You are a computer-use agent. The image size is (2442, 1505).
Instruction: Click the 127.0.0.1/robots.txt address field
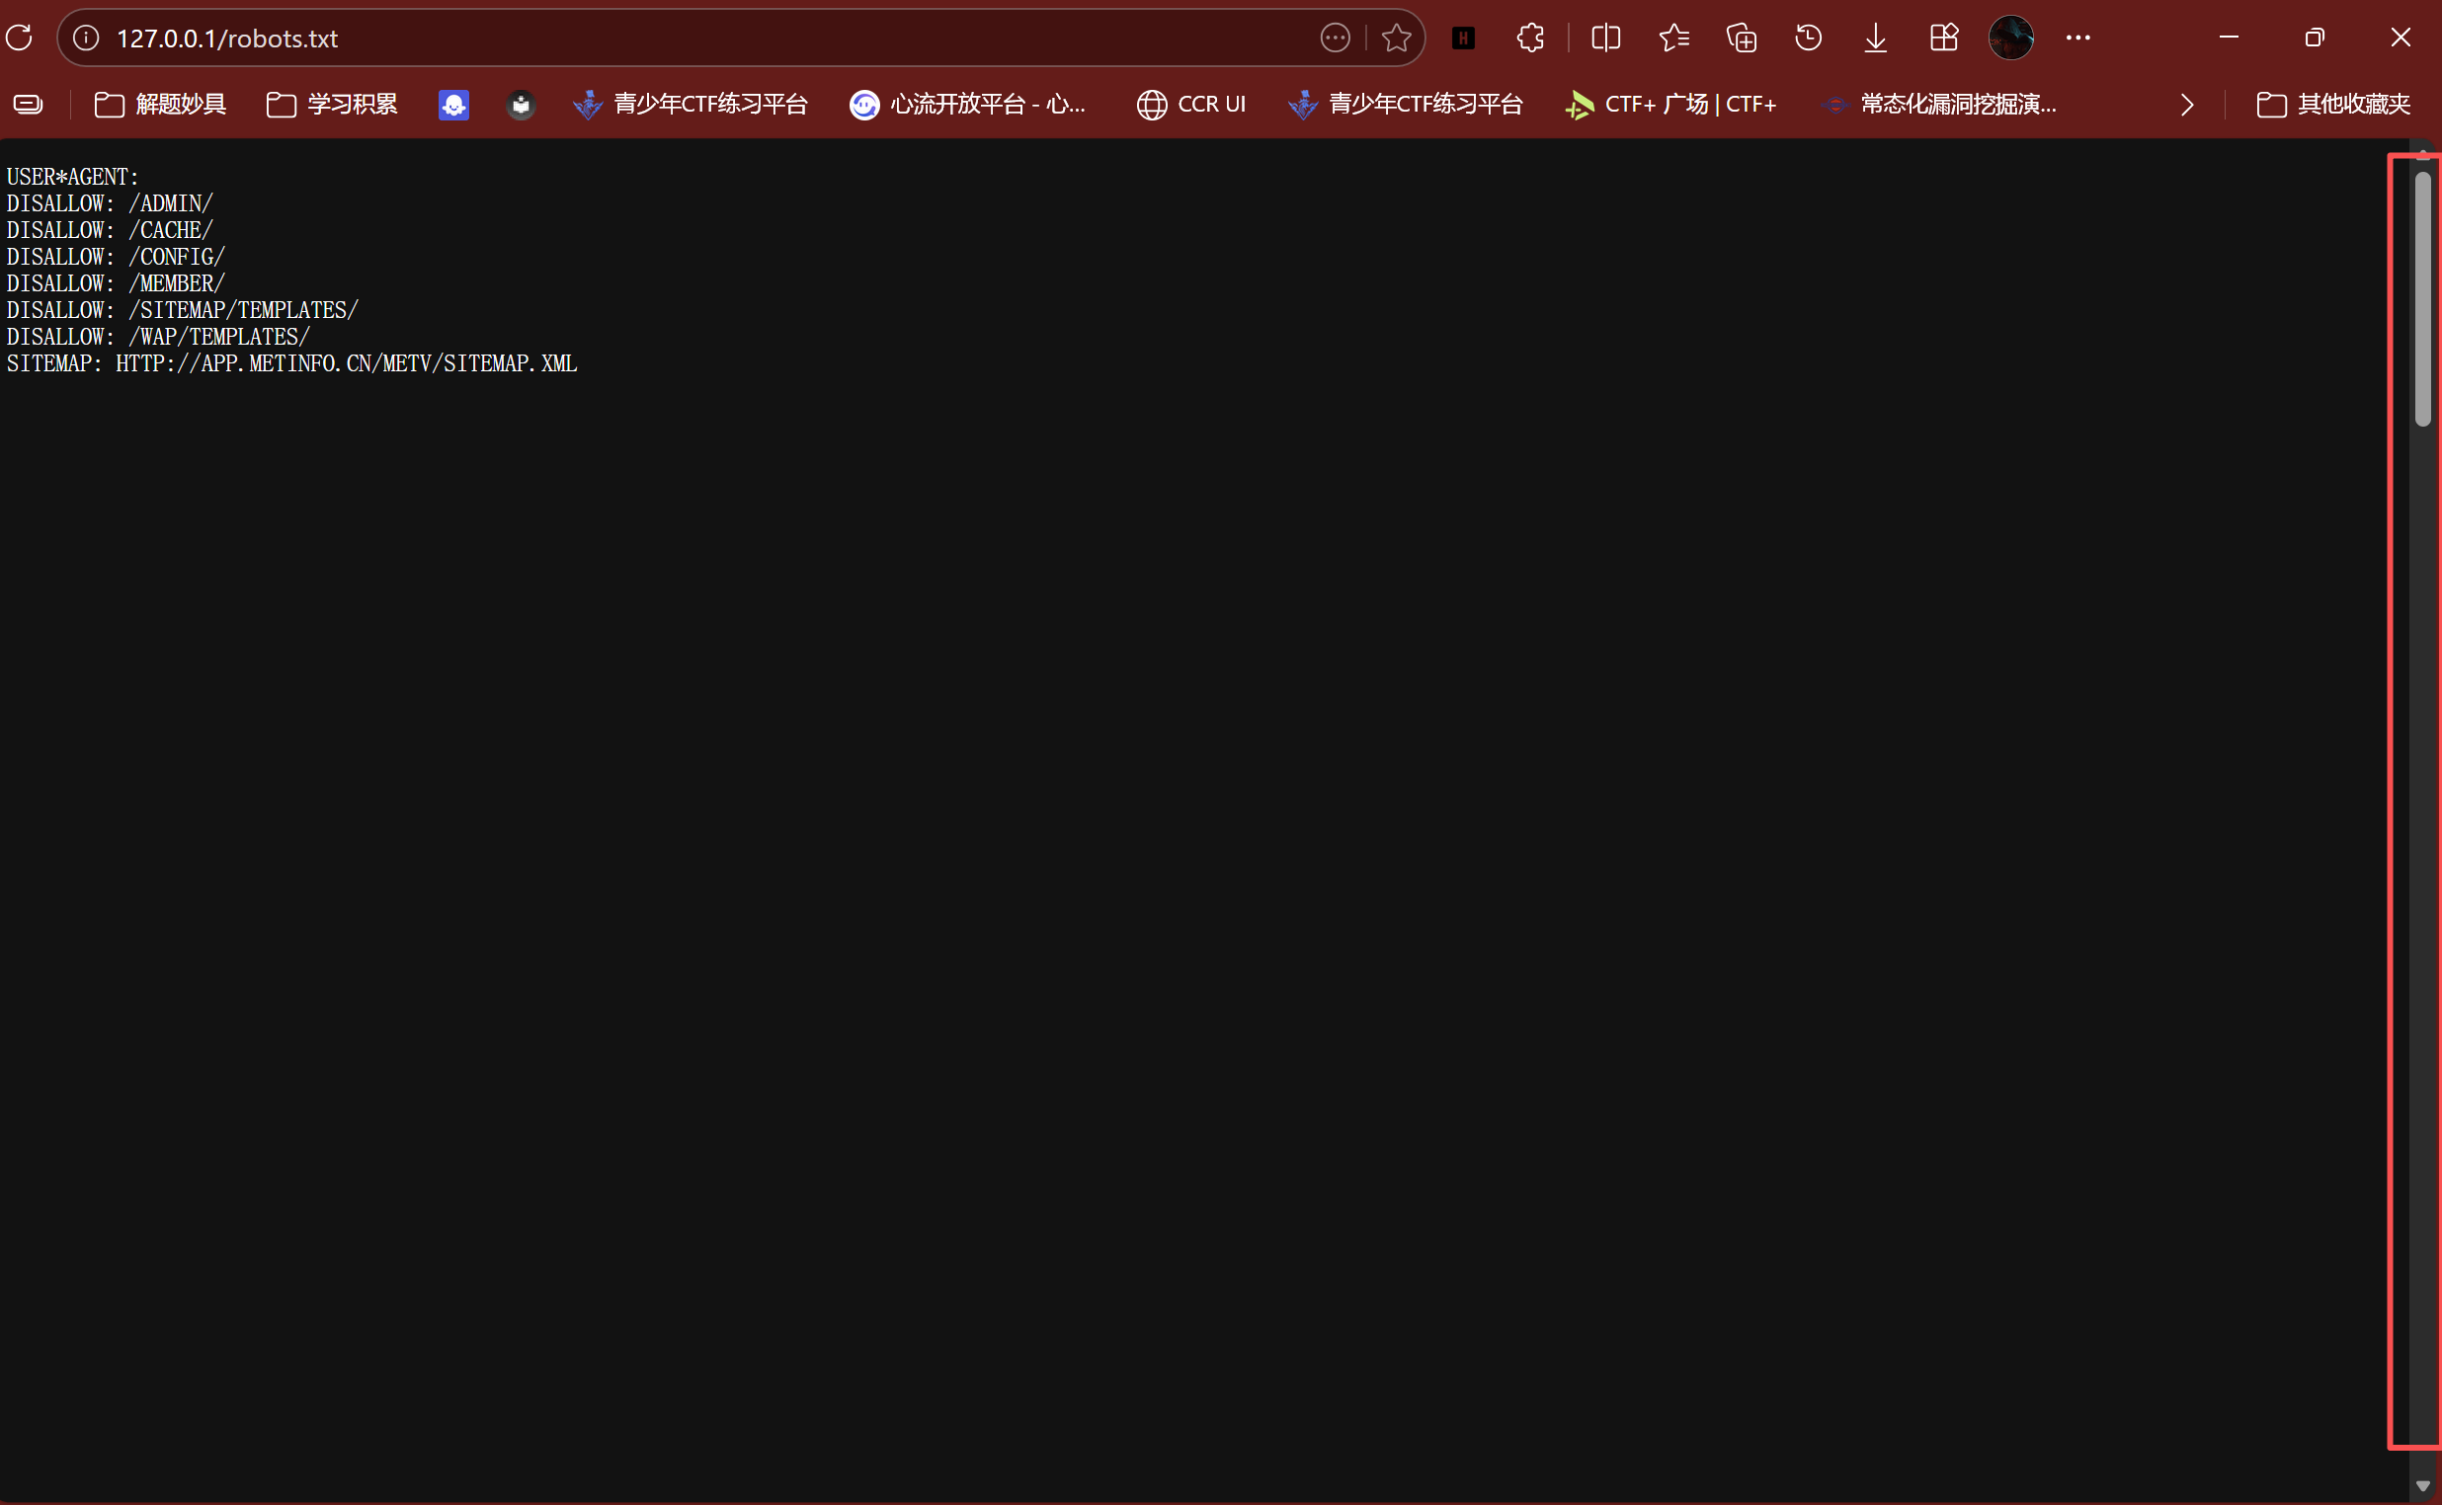[x=696, y=38]
